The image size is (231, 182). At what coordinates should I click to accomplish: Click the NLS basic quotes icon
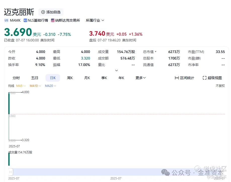click(x=25, y=20)
